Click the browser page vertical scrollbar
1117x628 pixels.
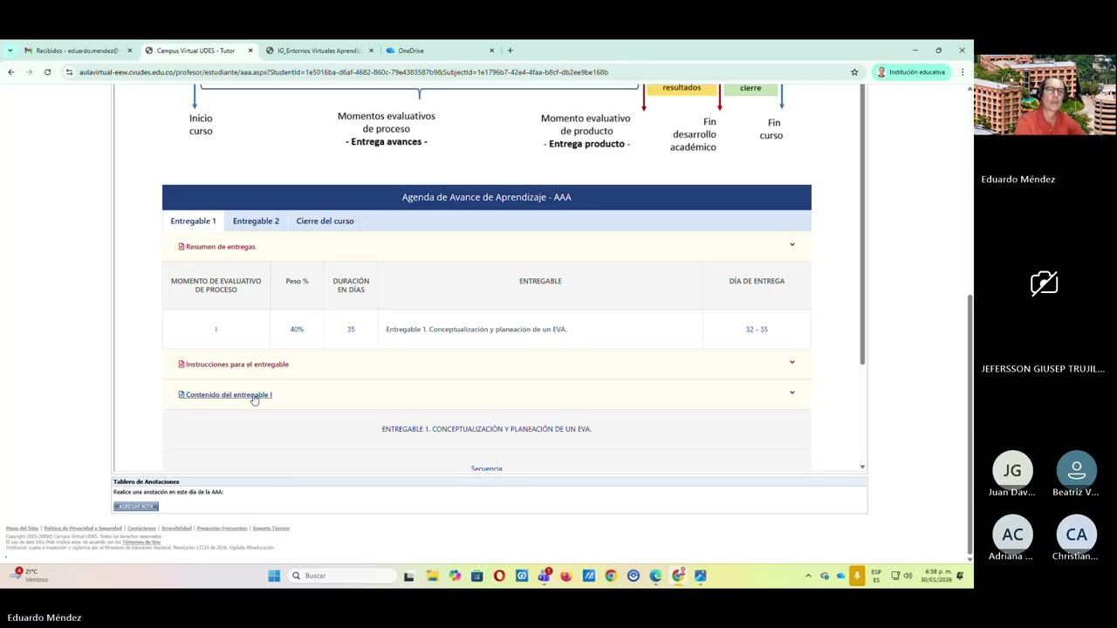click(970, 423)
